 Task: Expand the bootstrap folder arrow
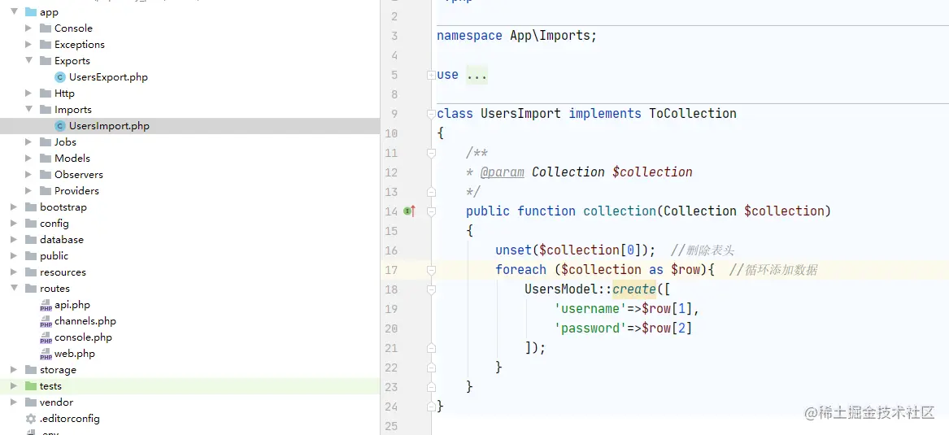tap(14, 207)
